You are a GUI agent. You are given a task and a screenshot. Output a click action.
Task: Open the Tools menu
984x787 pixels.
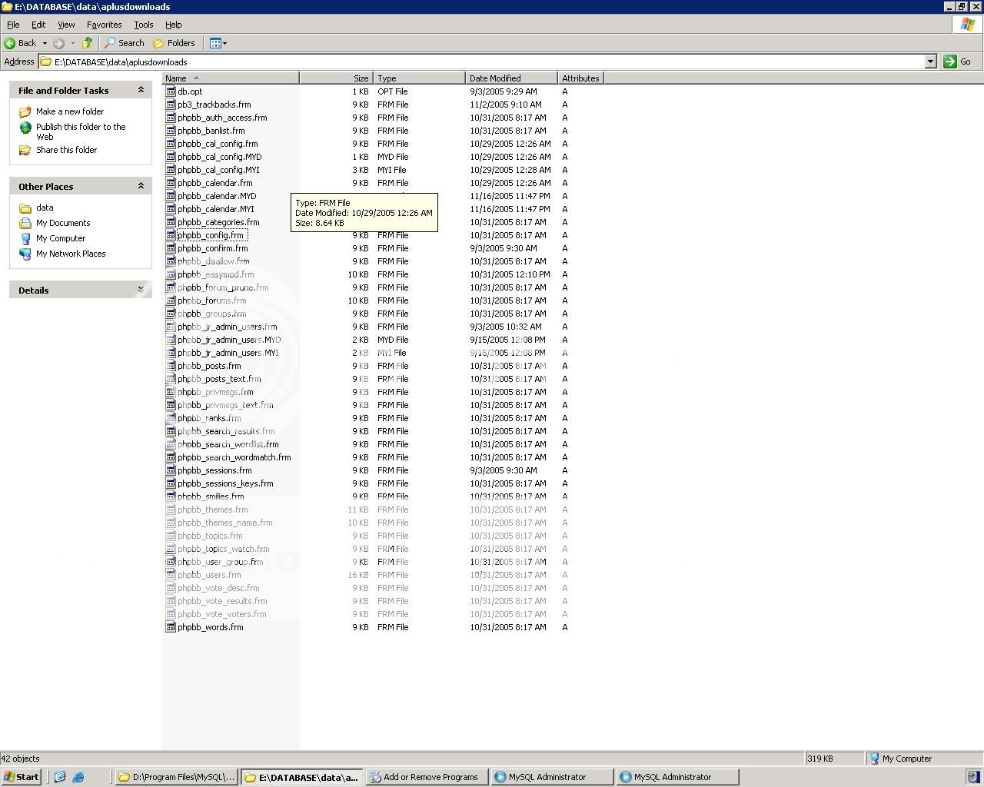(x=143, y=24)
